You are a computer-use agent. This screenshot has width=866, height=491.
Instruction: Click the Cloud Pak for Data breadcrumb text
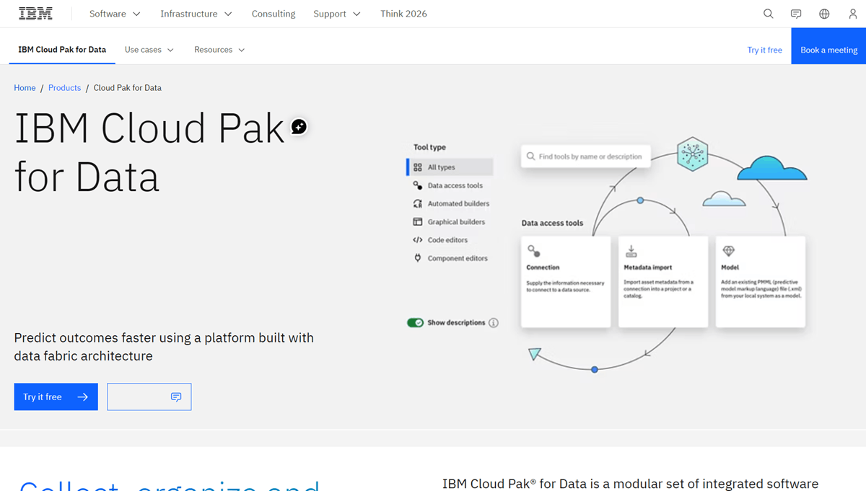[x=128, y=88]
